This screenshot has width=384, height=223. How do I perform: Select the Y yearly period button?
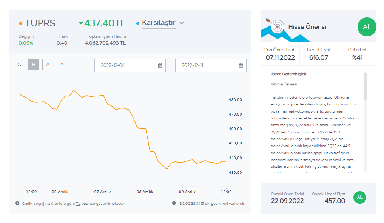coord(62,65)
